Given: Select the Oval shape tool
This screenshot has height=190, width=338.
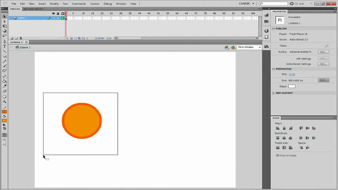Looking at the screenshot, I should (4, 56).
